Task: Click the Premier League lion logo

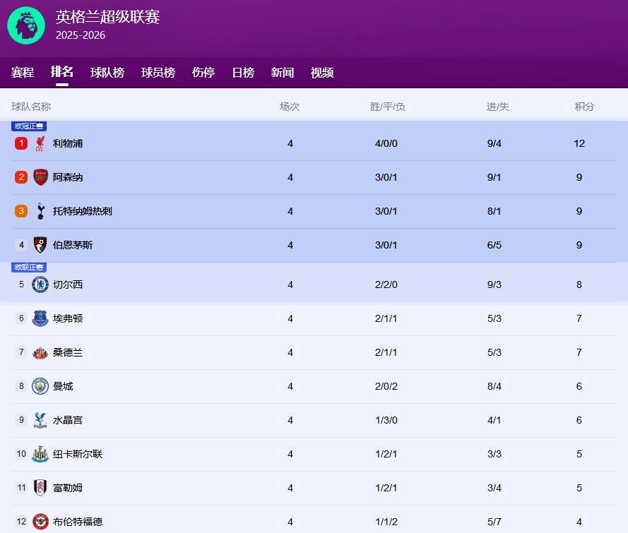Action: click(x=26, y=25)
